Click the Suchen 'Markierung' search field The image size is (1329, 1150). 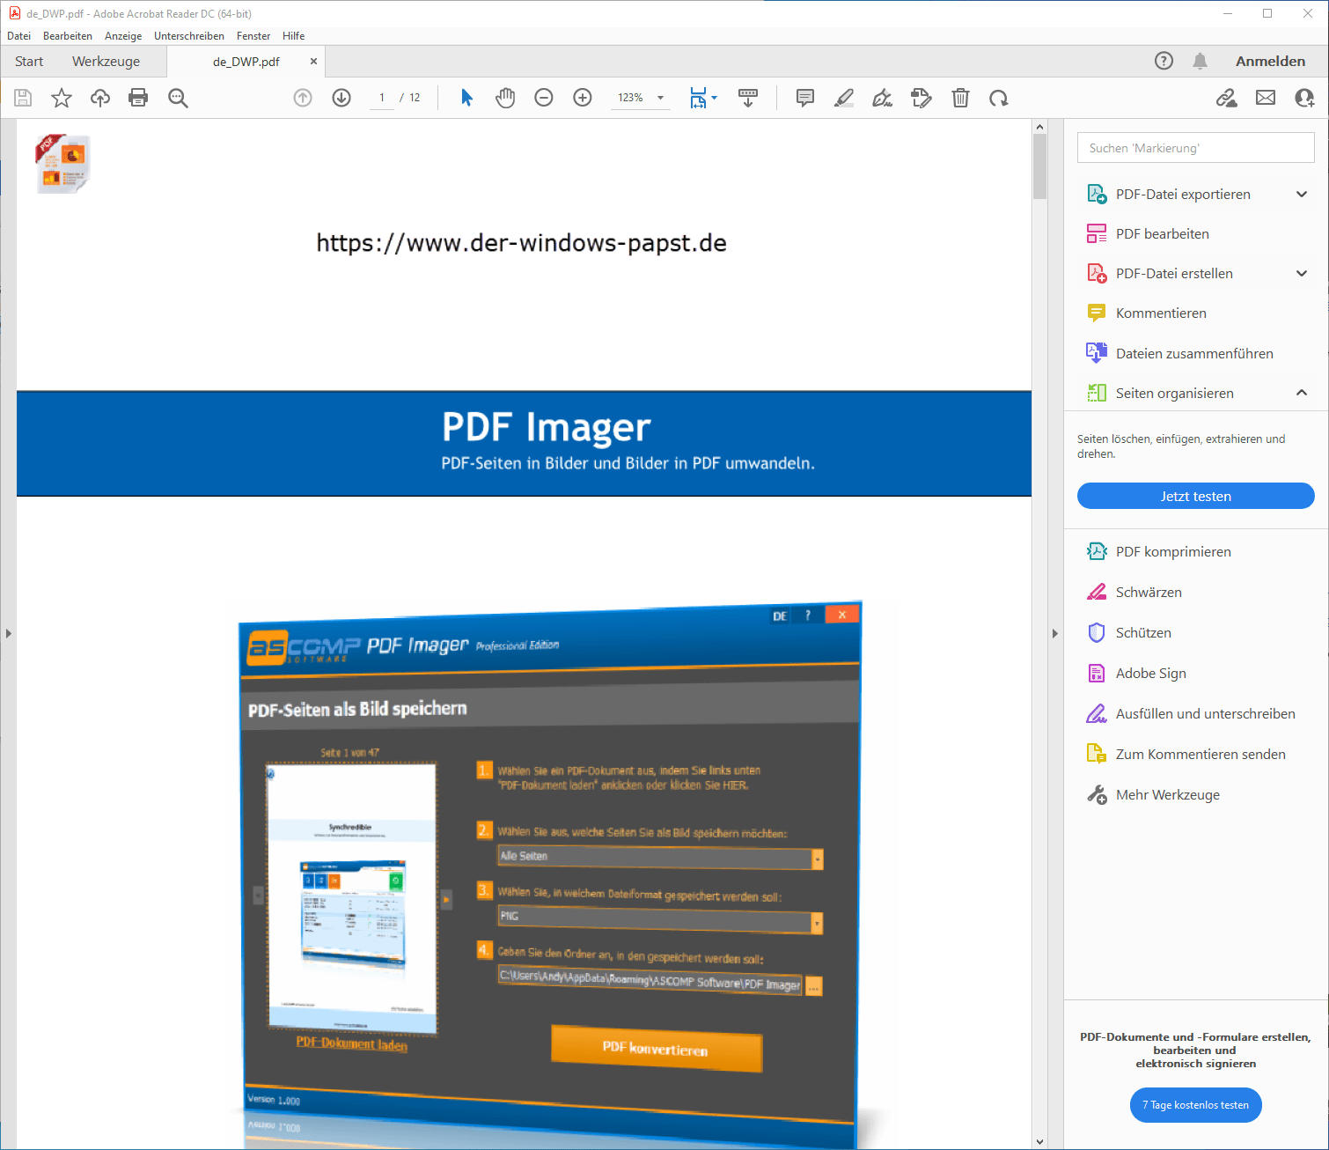pyautogui.click(x=1195, y=148)
